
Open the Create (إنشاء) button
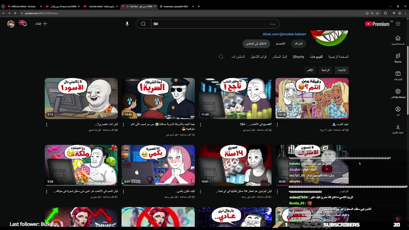pos(41,24)
